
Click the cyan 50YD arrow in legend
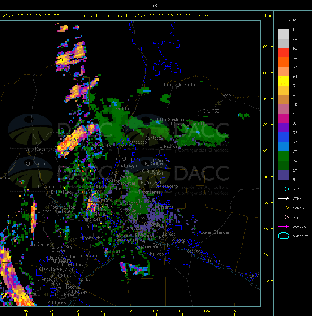tap(283, 189)
